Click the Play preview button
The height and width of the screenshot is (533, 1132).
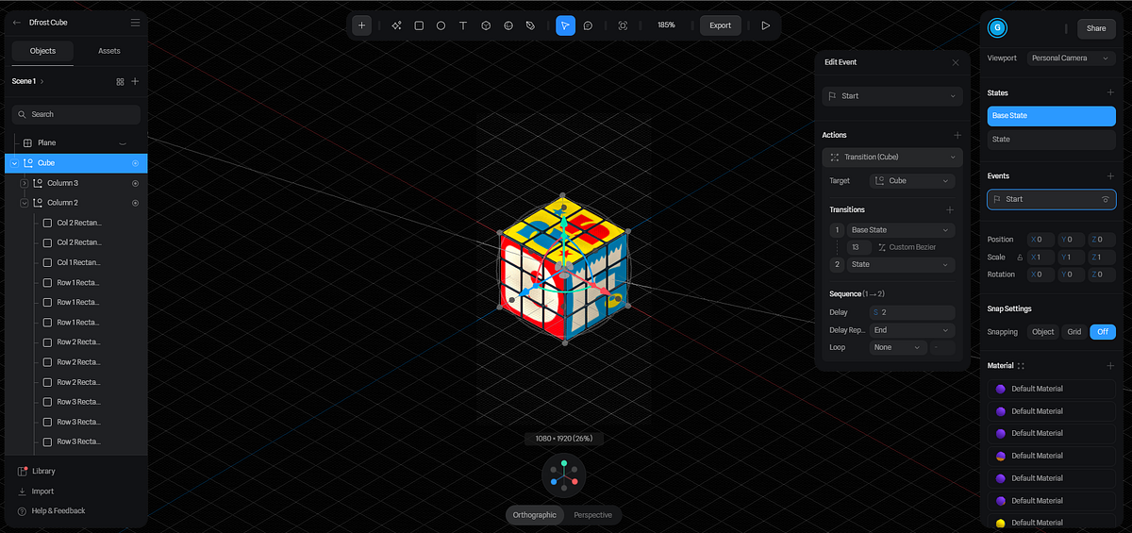[766, 25]
